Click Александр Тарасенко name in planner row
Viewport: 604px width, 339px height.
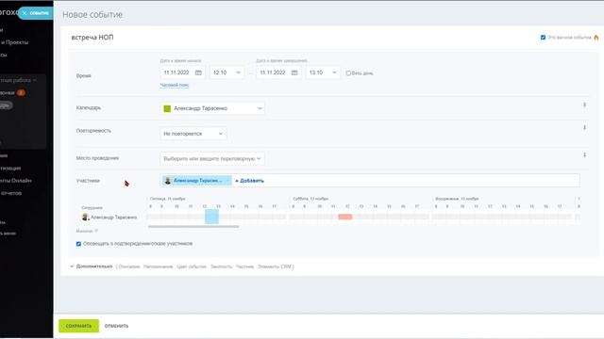tap(113, 218)
